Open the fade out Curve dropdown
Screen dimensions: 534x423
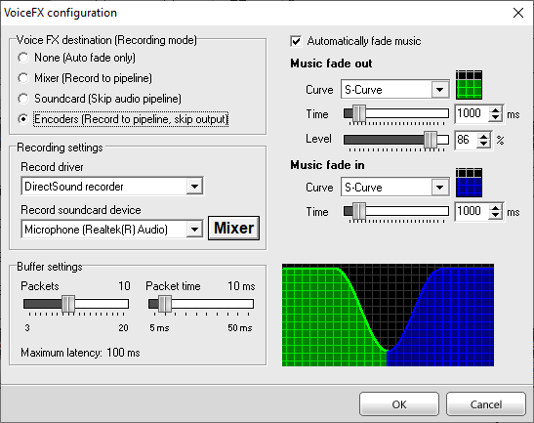pos(439,90)
